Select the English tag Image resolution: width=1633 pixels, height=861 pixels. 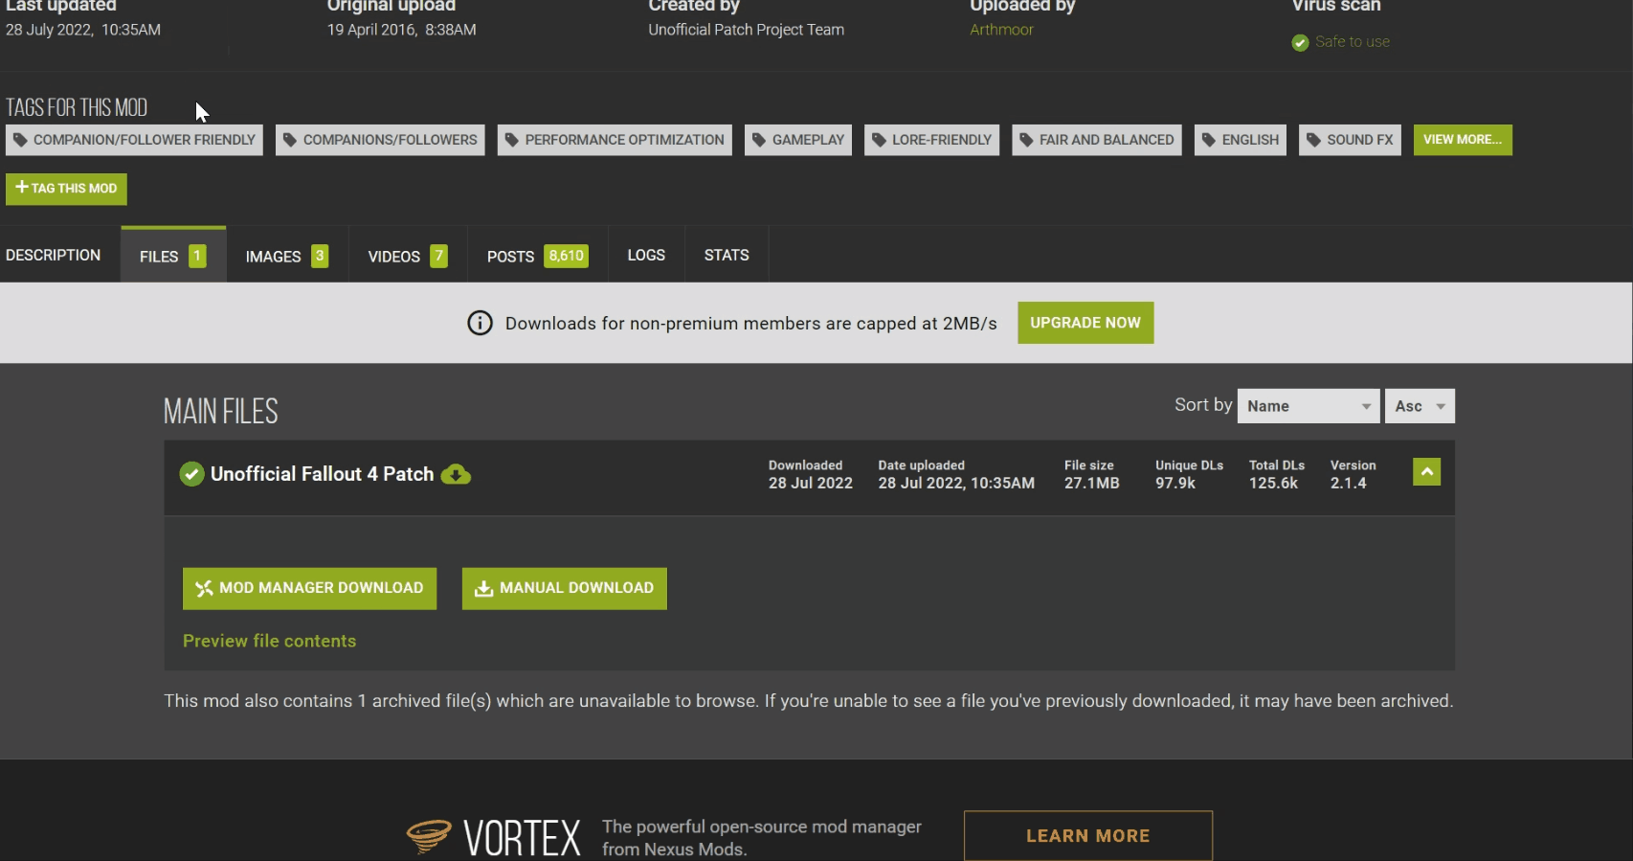1241,140
